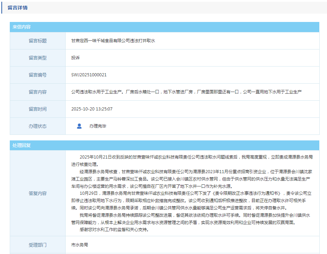Click the 答复内容 row label
This screenshot has height=254, width=327.
click(x=38, y=193)
